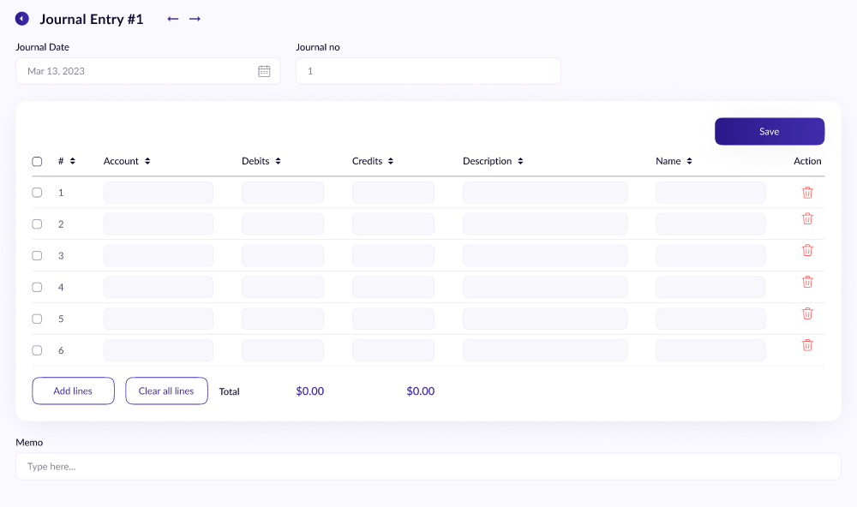The height and width of the screenshot is (507, 857).
Task: Delete row 6 using trash icon
Action: tap(806, 345)
